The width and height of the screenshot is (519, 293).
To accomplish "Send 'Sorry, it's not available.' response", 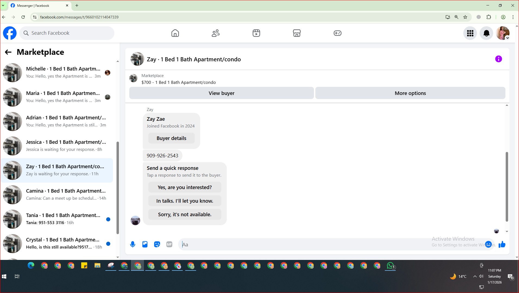I will tap(185, 214).
